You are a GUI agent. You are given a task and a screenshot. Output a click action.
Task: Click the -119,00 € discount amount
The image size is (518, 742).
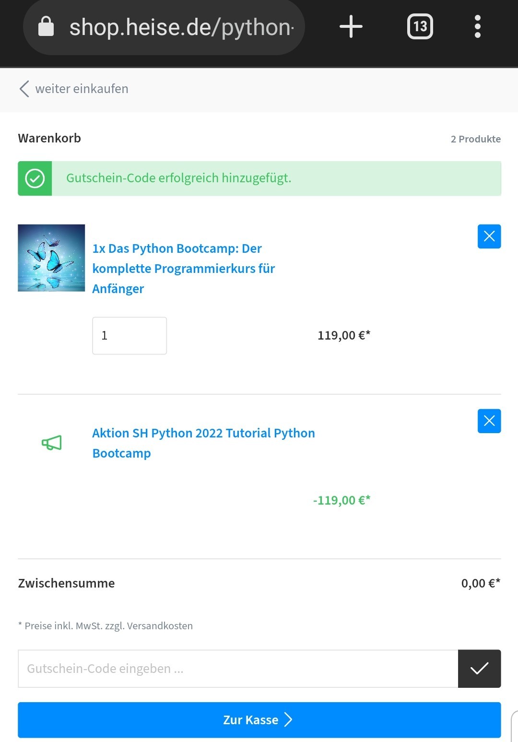341,500
